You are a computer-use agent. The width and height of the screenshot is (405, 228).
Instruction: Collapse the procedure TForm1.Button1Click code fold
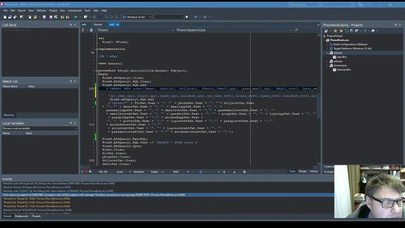pos(97,70)
